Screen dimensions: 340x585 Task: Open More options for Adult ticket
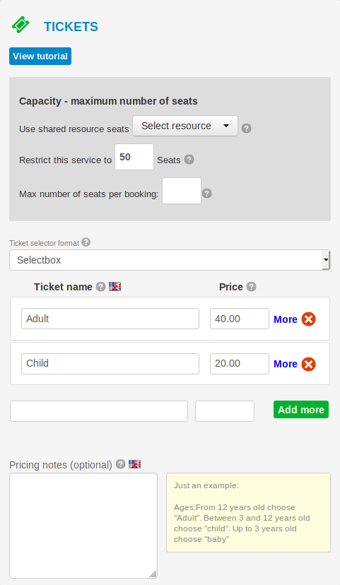(x=286, y=319)
